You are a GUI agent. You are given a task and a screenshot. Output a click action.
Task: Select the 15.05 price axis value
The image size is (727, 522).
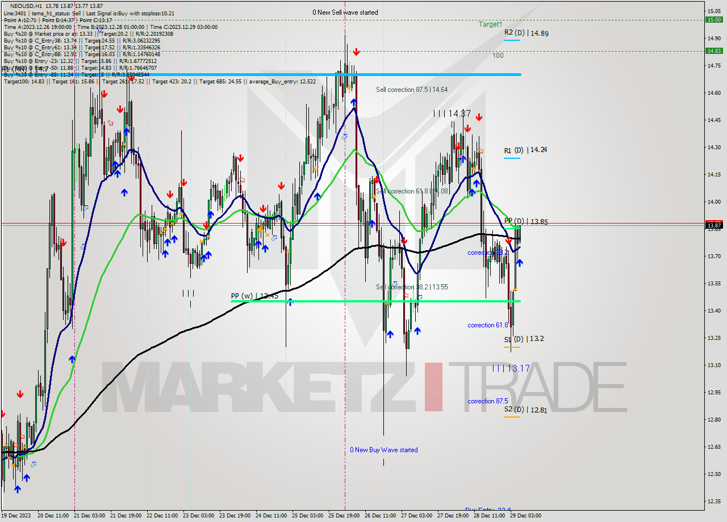point(713,11)
